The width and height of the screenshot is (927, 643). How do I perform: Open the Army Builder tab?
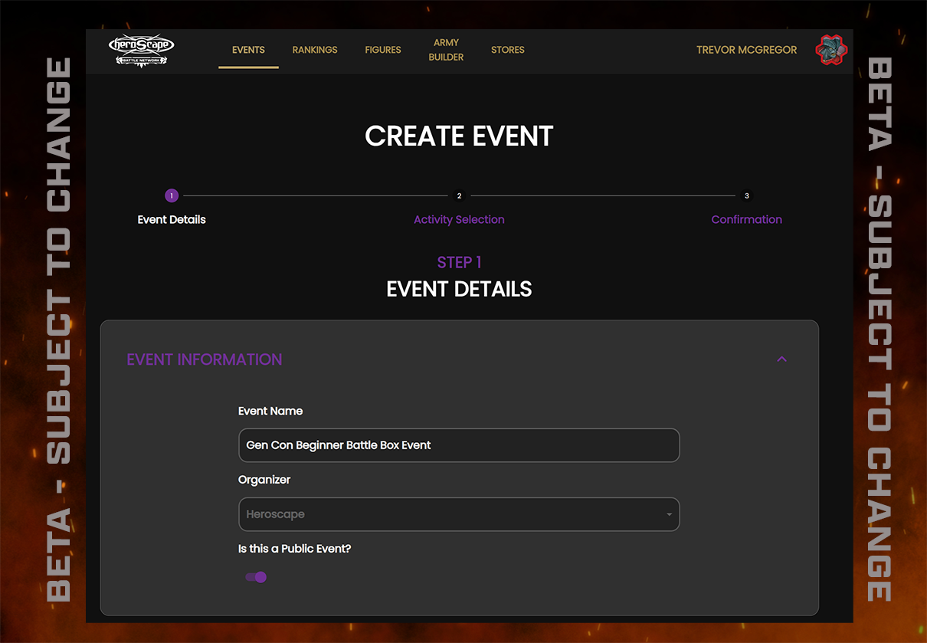click(446, 50)
